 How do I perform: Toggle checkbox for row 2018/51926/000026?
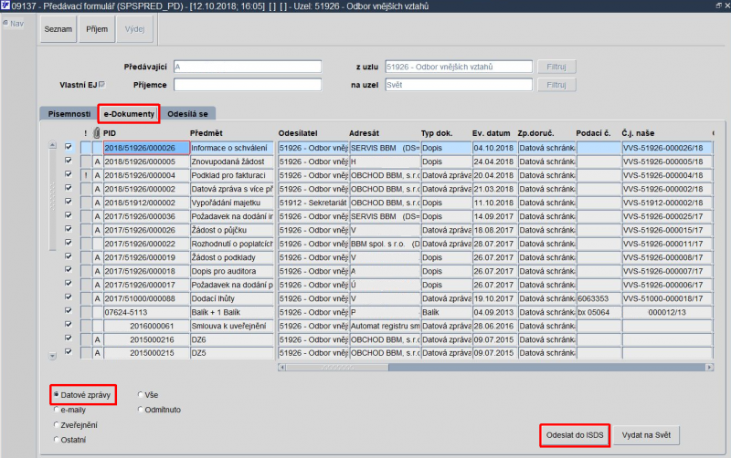coord(69,147)
